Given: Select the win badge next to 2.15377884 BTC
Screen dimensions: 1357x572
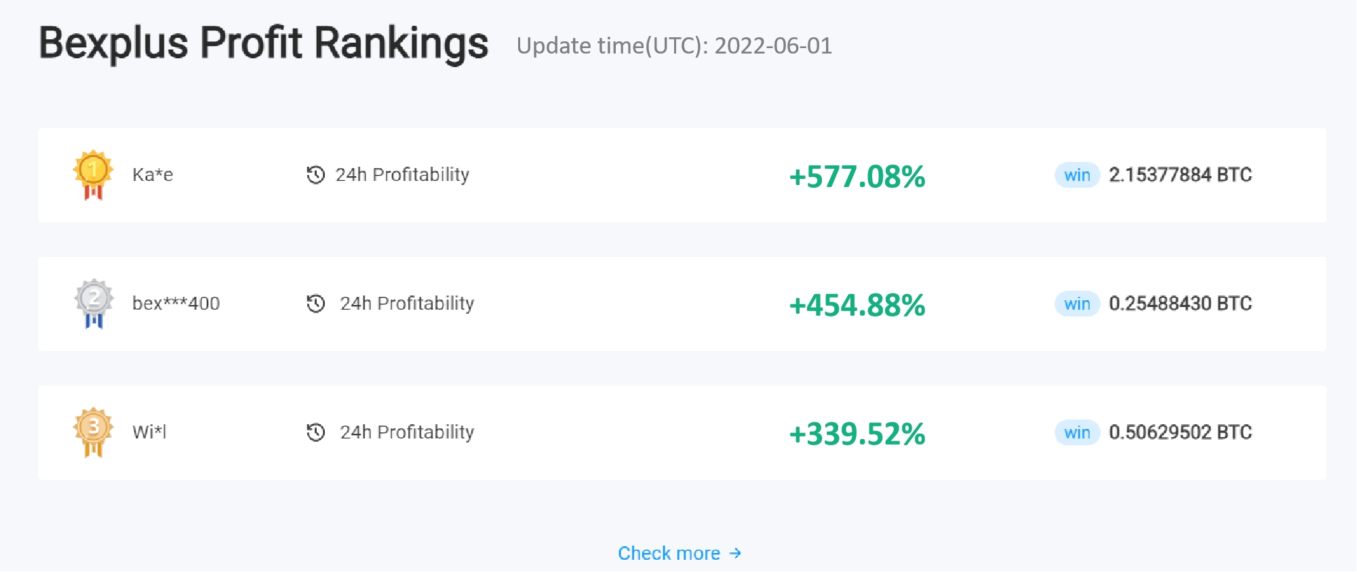Looking at the screenshot, I should pyautogui.click(x=1077, y=175).
